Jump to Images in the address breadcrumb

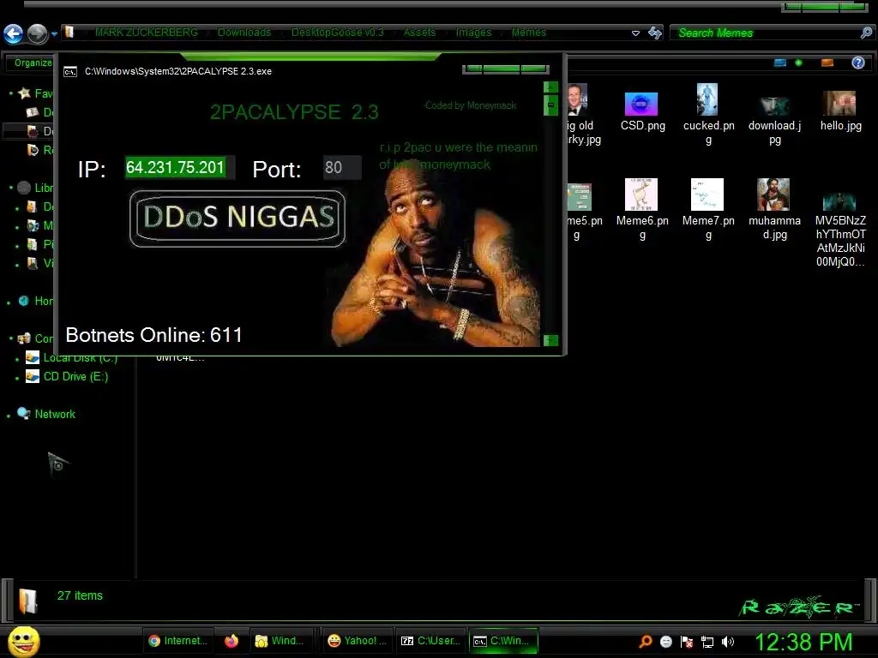point(473,33)
